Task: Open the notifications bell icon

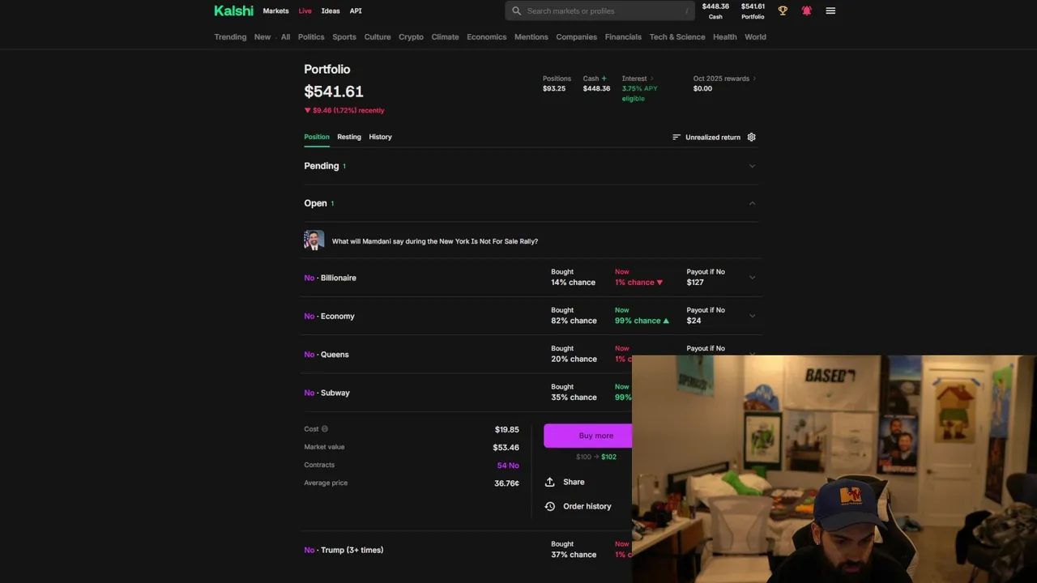Action: click(806, 11)
